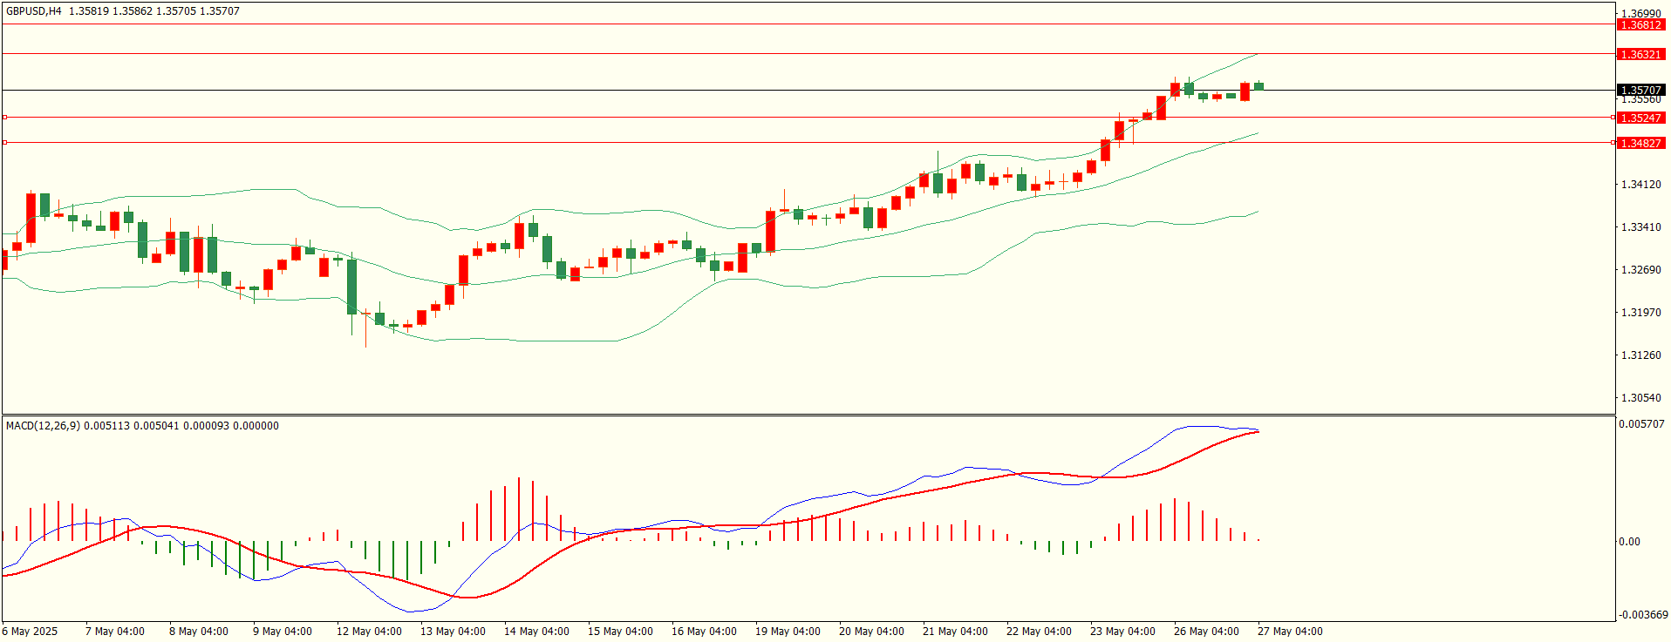Click the "27 May 04:00" time axis label
1671x642 pixels.
pyautogui.click(x=1290, y=632)
